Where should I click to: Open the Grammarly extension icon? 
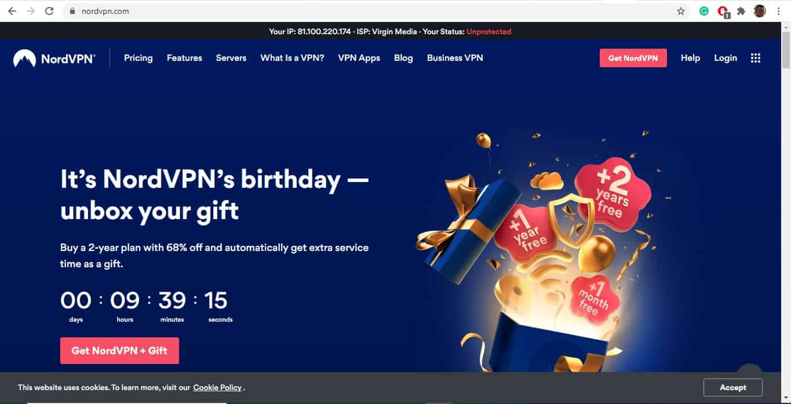pyautogui.click(x=704, y=11)
